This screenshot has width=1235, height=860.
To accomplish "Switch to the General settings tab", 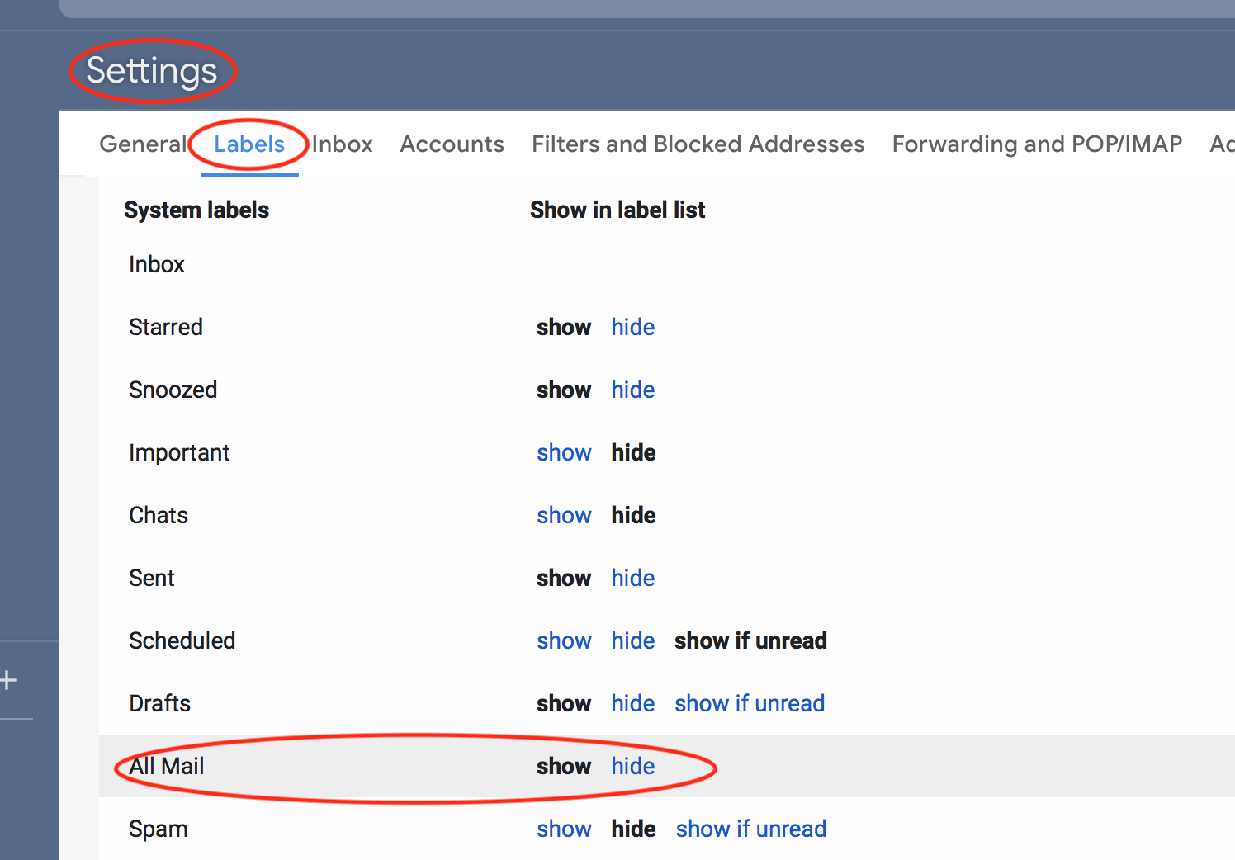I will tap(143, 144).
